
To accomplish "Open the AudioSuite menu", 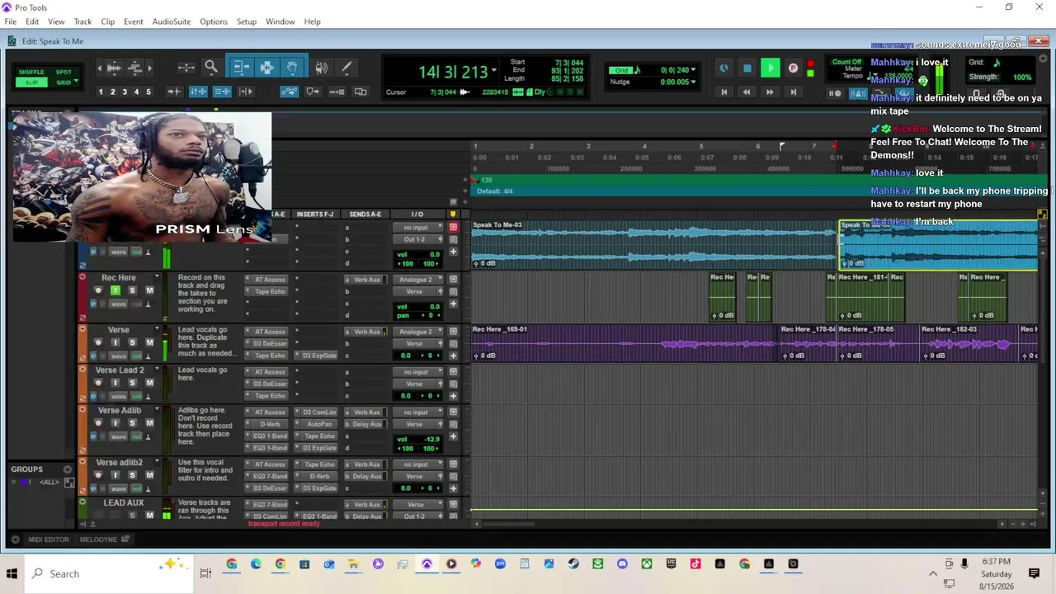I will point(171,21).
